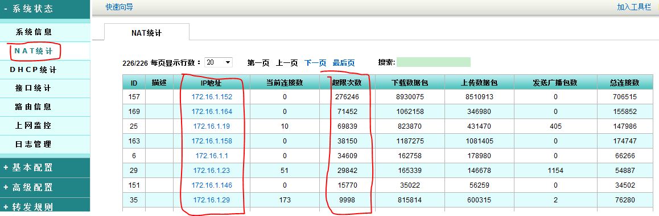Open 路由信息 in the sidebar
The width and height of the screenshot is (659, 216).
34,107
